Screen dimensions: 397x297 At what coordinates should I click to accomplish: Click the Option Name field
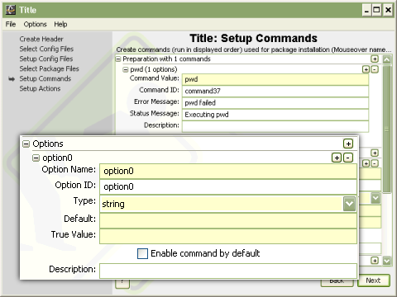pyautogui.click(x=228, y=171)
